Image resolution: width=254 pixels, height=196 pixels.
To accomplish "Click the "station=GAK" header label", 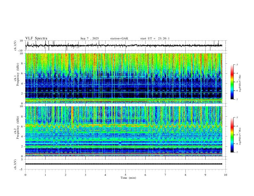I will (119, 38).
